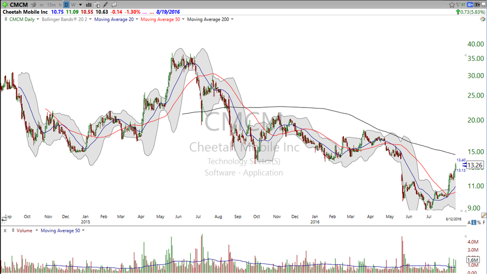Expand the Moving Average 20 dropdown arrow
The height and width of the screenshot is (274, 487).
point(137,19)
